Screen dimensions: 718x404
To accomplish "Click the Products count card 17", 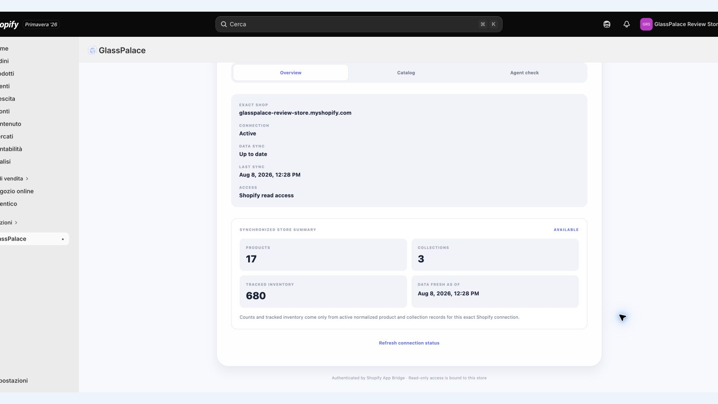I will (323, 255).
